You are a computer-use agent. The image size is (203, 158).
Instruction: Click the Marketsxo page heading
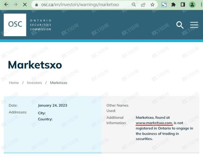pos(35,65)
